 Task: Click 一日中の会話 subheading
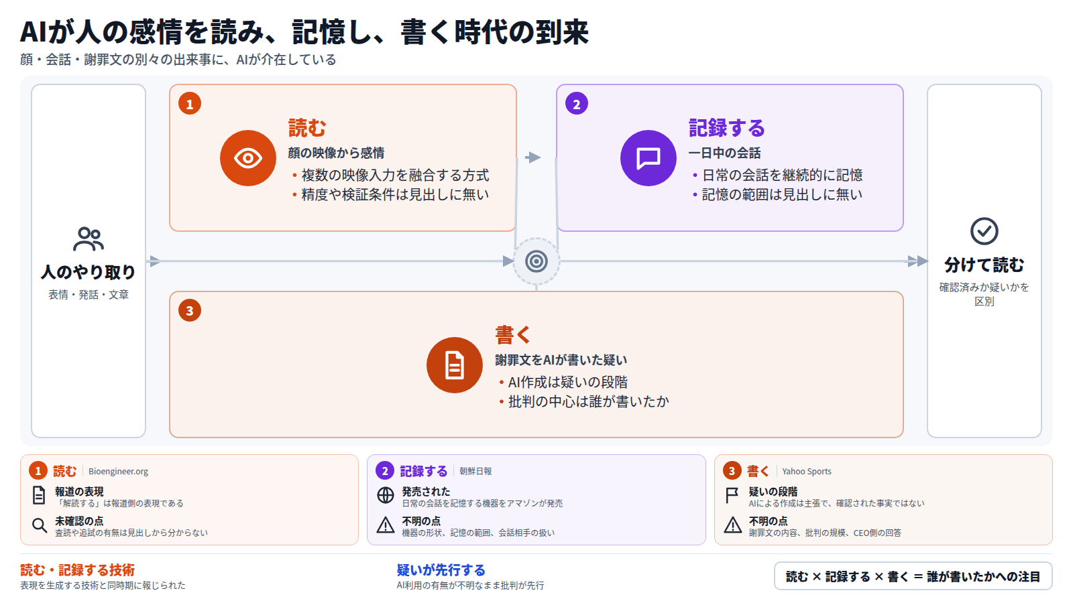[x=724, y=153]
